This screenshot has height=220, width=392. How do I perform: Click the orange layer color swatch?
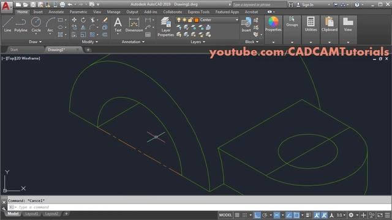[x=197, y=20]
